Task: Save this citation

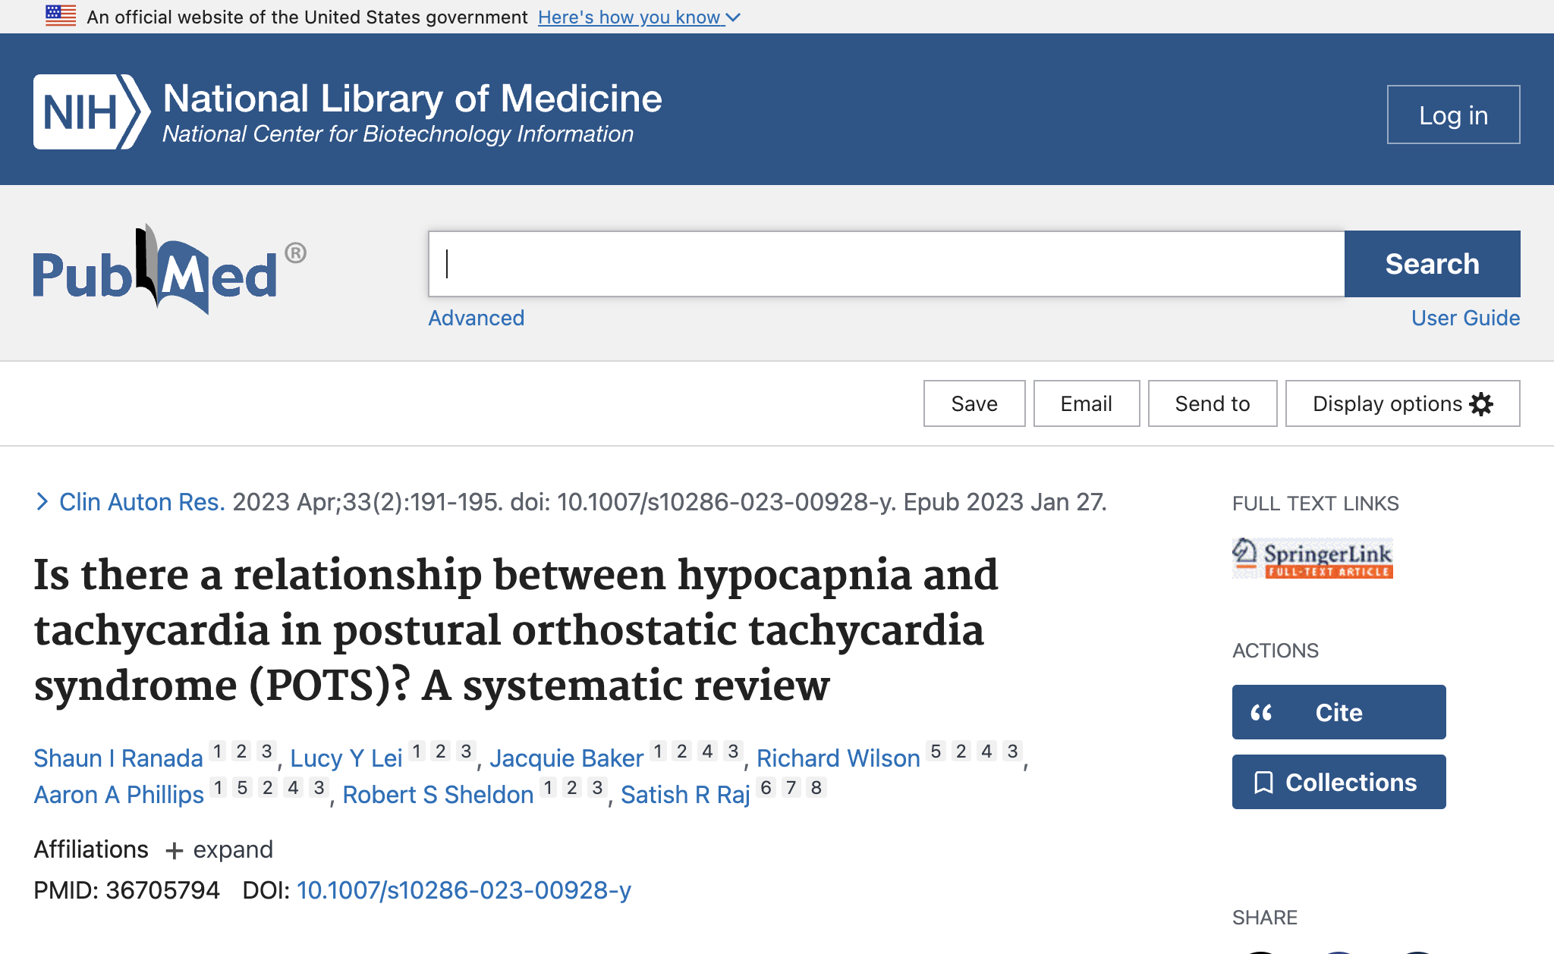Action: click(x=974, y=403)
